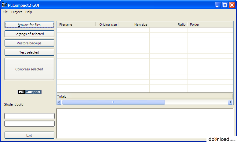This screenshot has width=237, height=142.
Task: Click the left scroll arrow of file list
Action: (59, 102)
